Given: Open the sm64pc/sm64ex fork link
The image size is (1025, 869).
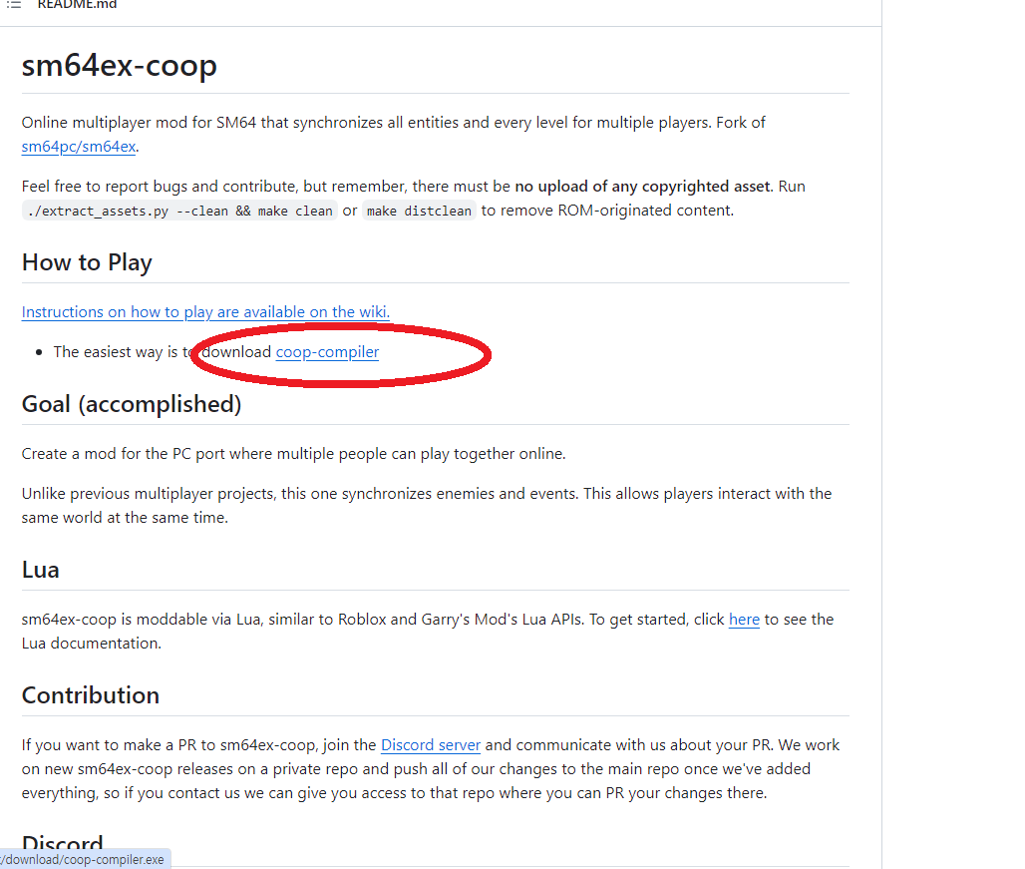Looking at the screenshot, I should point(79,147).
